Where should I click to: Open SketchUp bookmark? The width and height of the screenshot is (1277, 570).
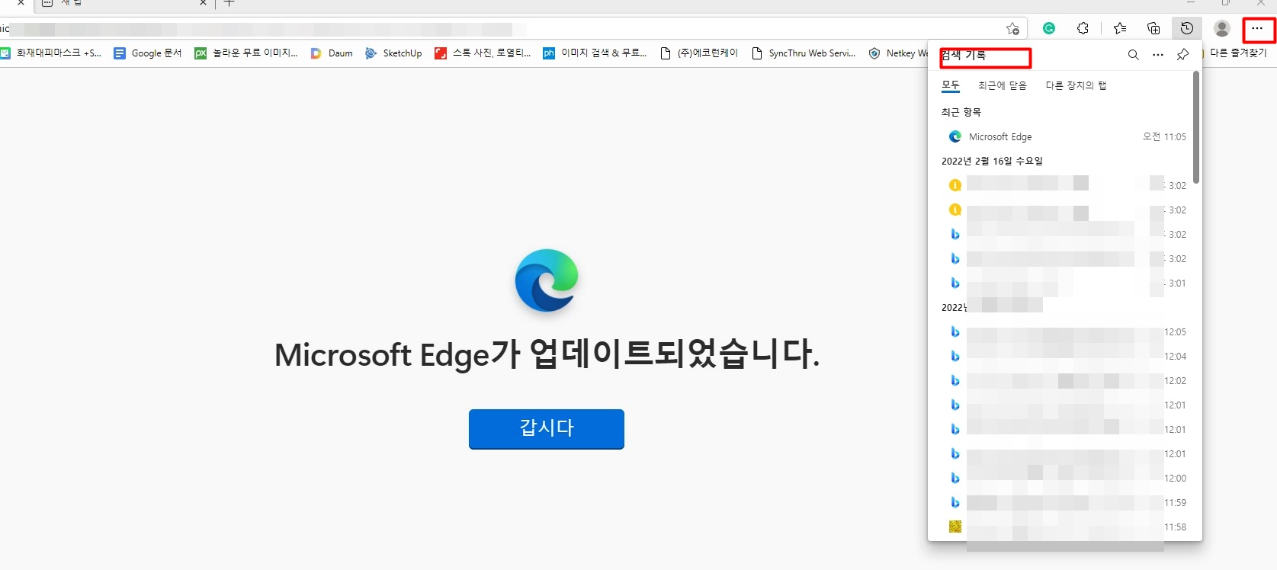coord(393,53)
